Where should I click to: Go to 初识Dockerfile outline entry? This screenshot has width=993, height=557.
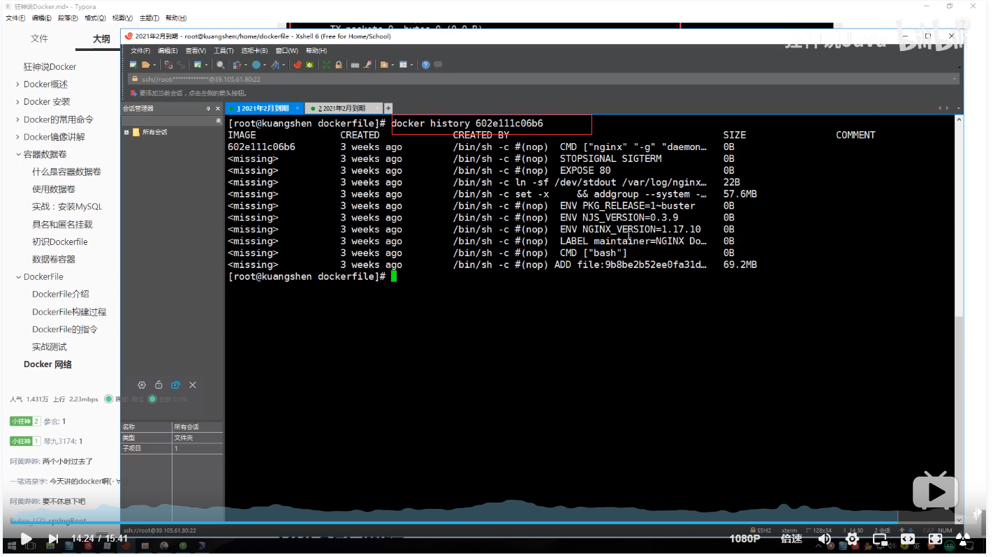[59, 242]
